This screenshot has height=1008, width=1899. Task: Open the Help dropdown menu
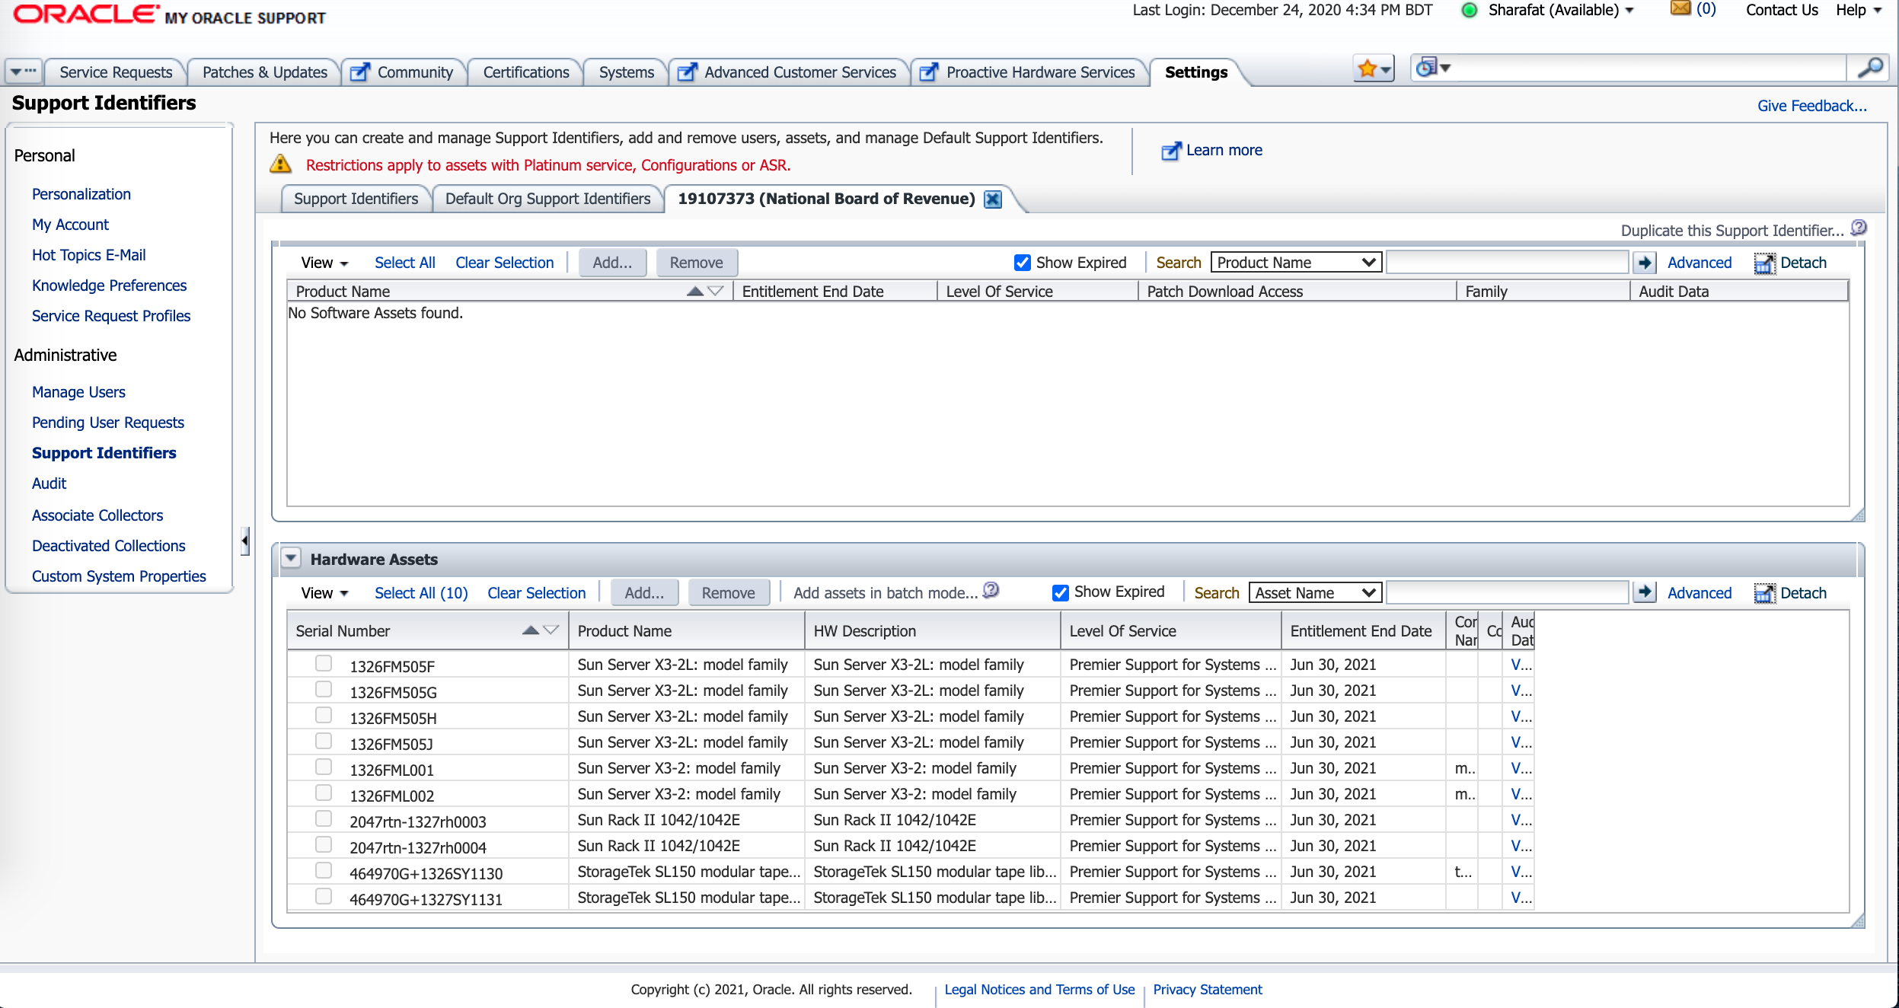coord(1859,10)
